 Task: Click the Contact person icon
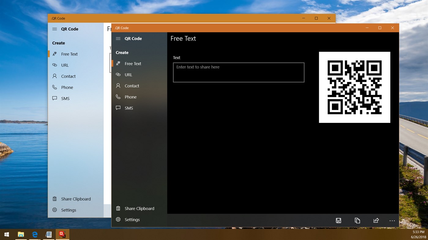click(x=118, y=86)
